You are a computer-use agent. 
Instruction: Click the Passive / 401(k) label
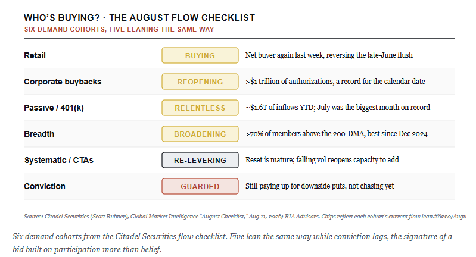[54, 108]
